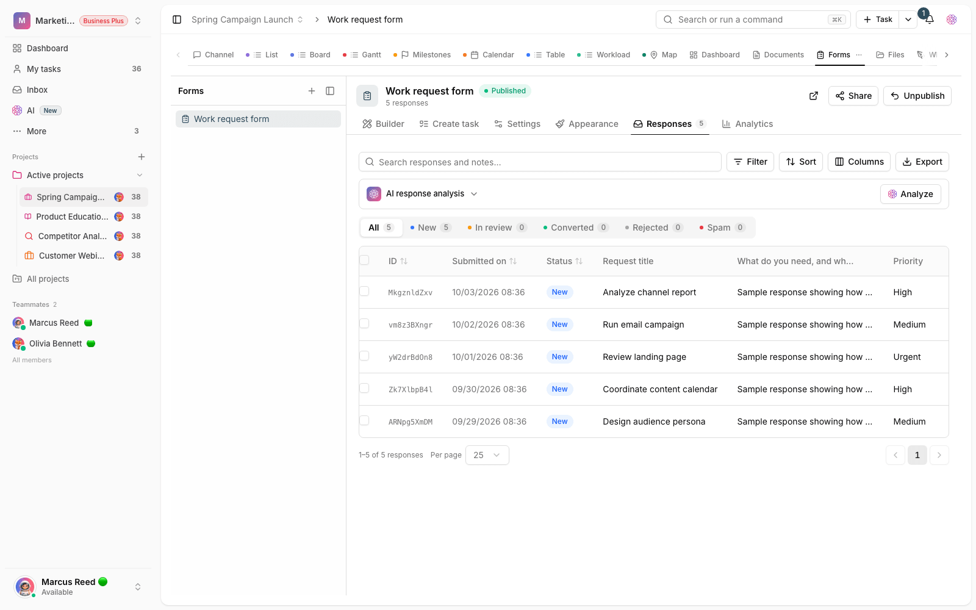Open workspace switcher chevrons
Viewport: 976px width, 610px height.
[138, 21]
